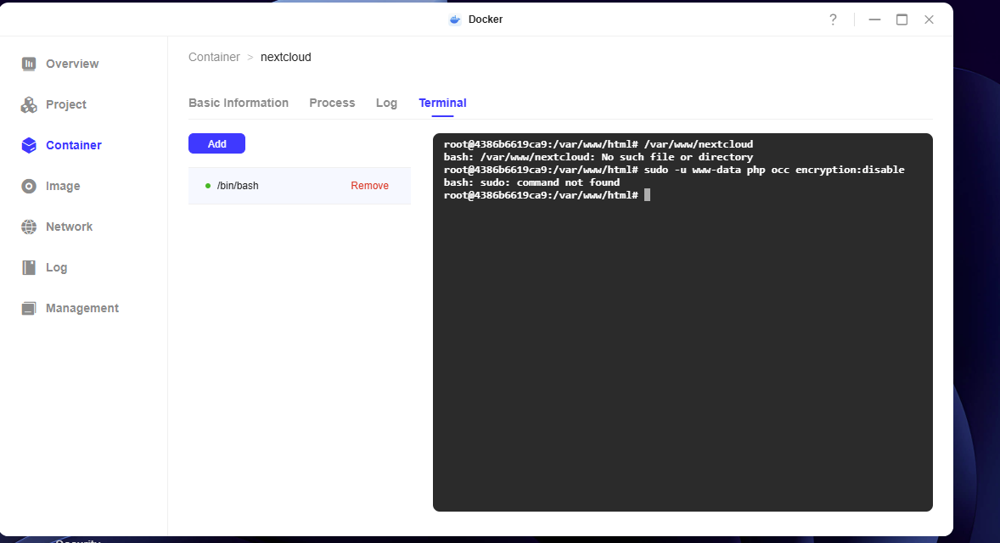This screenshot has height=543, width=1000.
Task: Select the Terminal tab
Action: tap(442, 104)
